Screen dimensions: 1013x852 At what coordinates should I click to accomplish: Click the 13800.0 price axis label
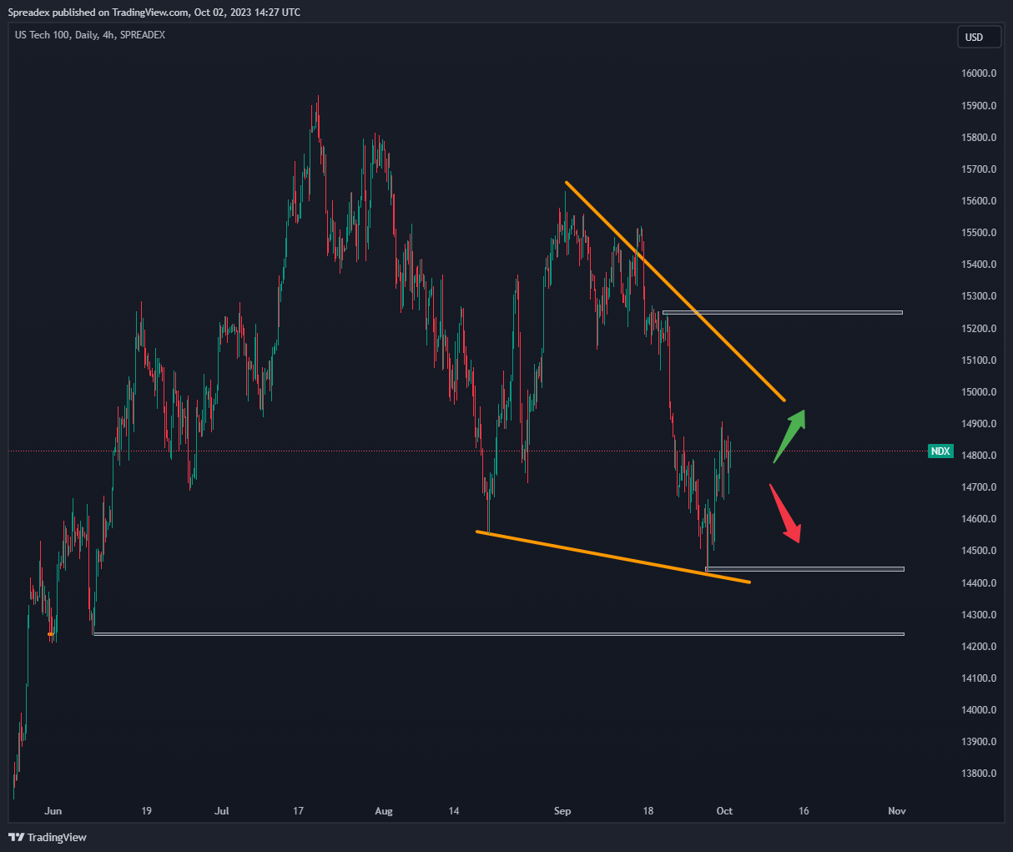point(979,774)
